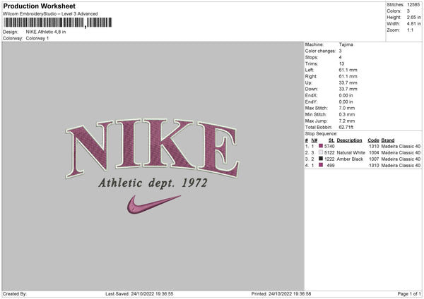Image resolution: width=424 pixels, height=299 pixels.
Task: Click the 'Last Saved' timestamp in footer
Action: point(139,293)
